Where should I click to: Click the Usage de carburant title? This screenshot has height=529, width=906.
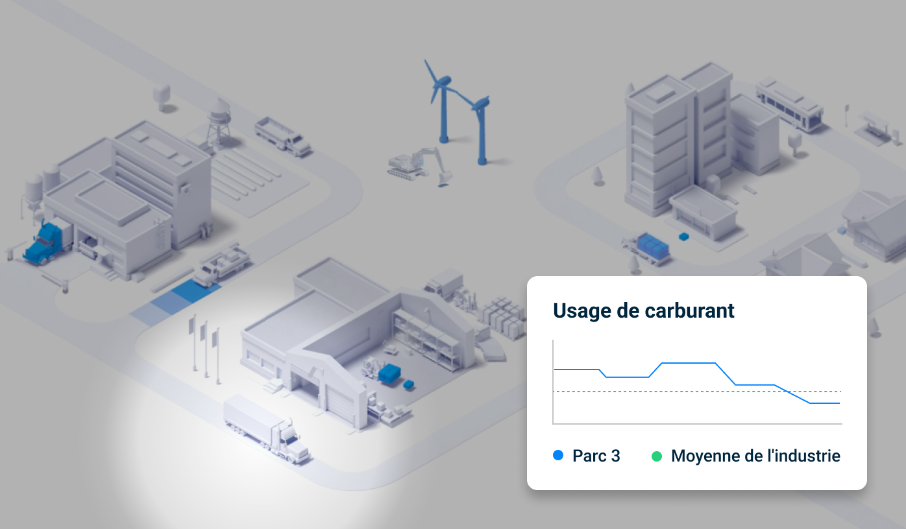[643, 311]
